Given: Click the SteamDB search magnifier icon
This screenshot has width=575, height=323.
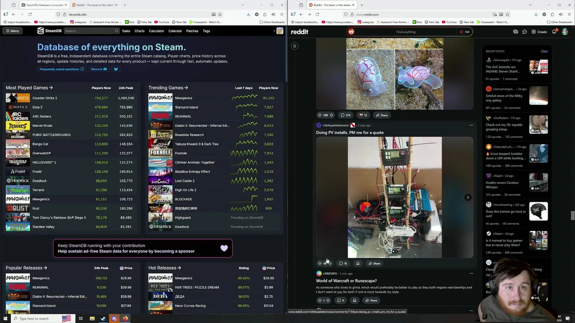Looking at the screenshot, I should (117, 31).
